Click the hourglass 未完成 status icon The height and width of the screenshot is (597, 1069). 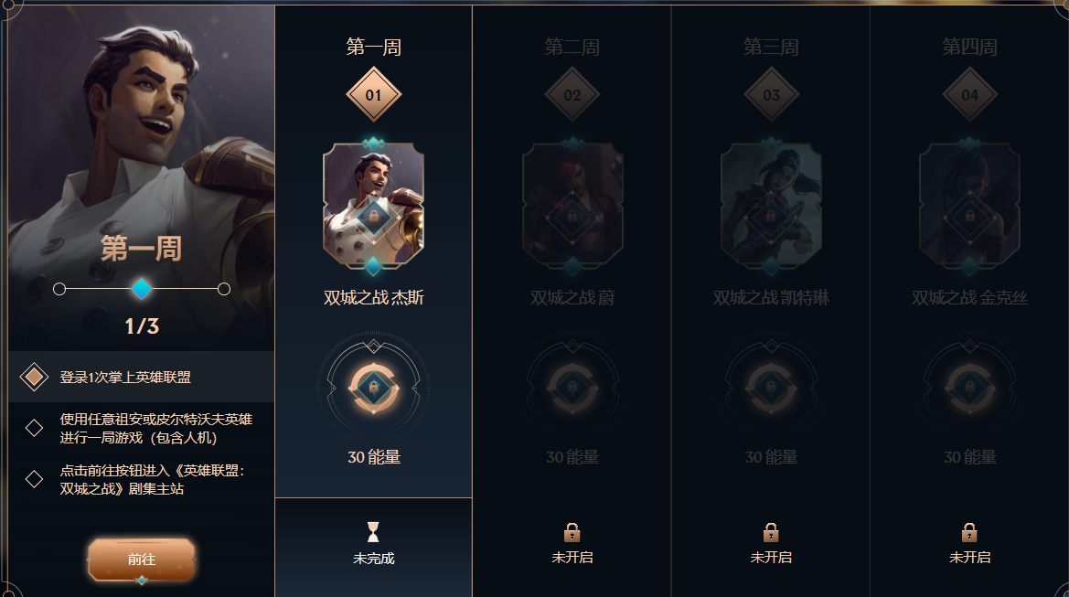click(x=373, y=531)
